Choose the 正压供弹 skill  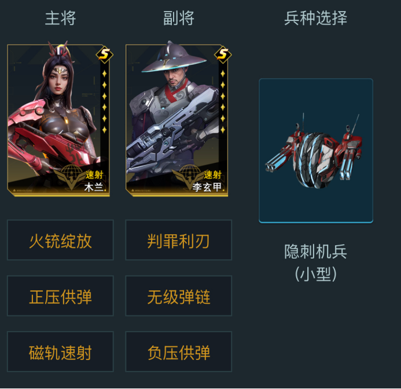(60, 296)
